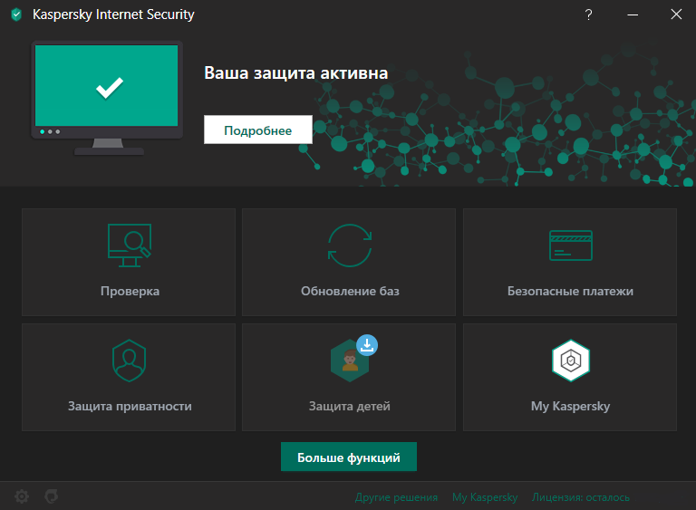Viewport: 696px width, 510px height.
Task: Open the Лицензия: осталось link
Action: coord(581,497)
